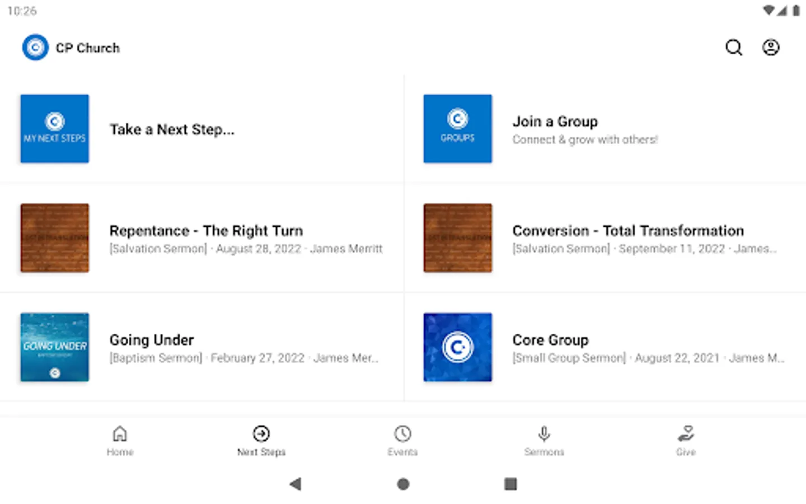Open 'Core Group' sermon title
The width and height of the screenshot is (806, 504).
tap(551, 340)
